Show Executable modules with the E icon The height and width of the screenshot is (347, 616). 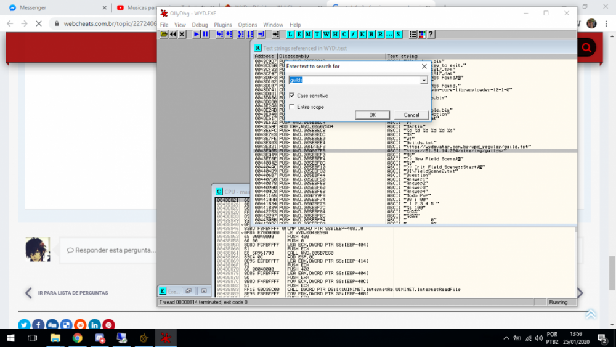pyautogui.click(x=299, y=34)
